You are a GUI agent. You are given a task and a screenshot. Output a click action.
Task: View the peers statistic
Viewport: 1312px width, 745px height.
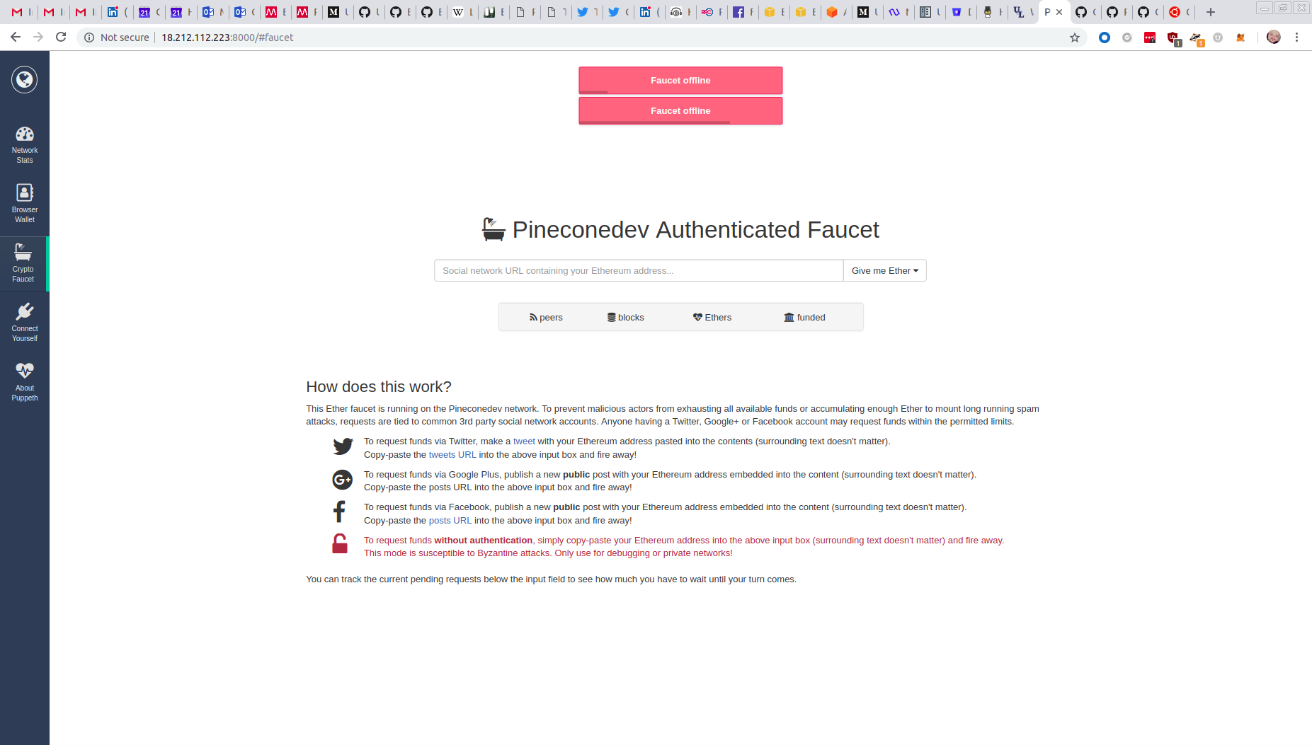(546, 317)
